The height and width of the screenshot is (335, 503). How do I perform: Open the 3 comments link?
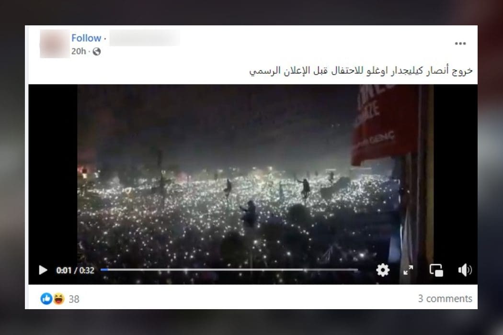point(445,299)
